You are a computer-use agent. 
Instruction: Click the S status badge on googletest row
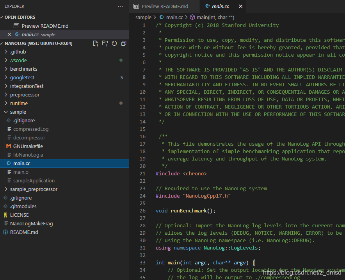pos(122,77)
